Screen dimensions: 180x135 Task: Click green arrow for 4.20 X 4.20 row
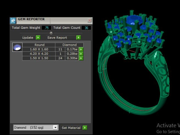tap(81, 54)
